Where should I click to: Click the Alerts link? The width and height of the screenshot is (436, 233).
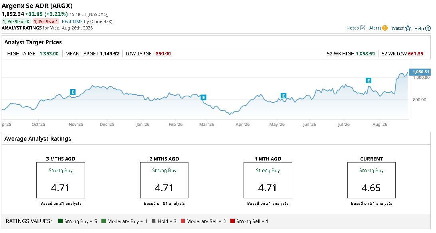pos(375,28)
